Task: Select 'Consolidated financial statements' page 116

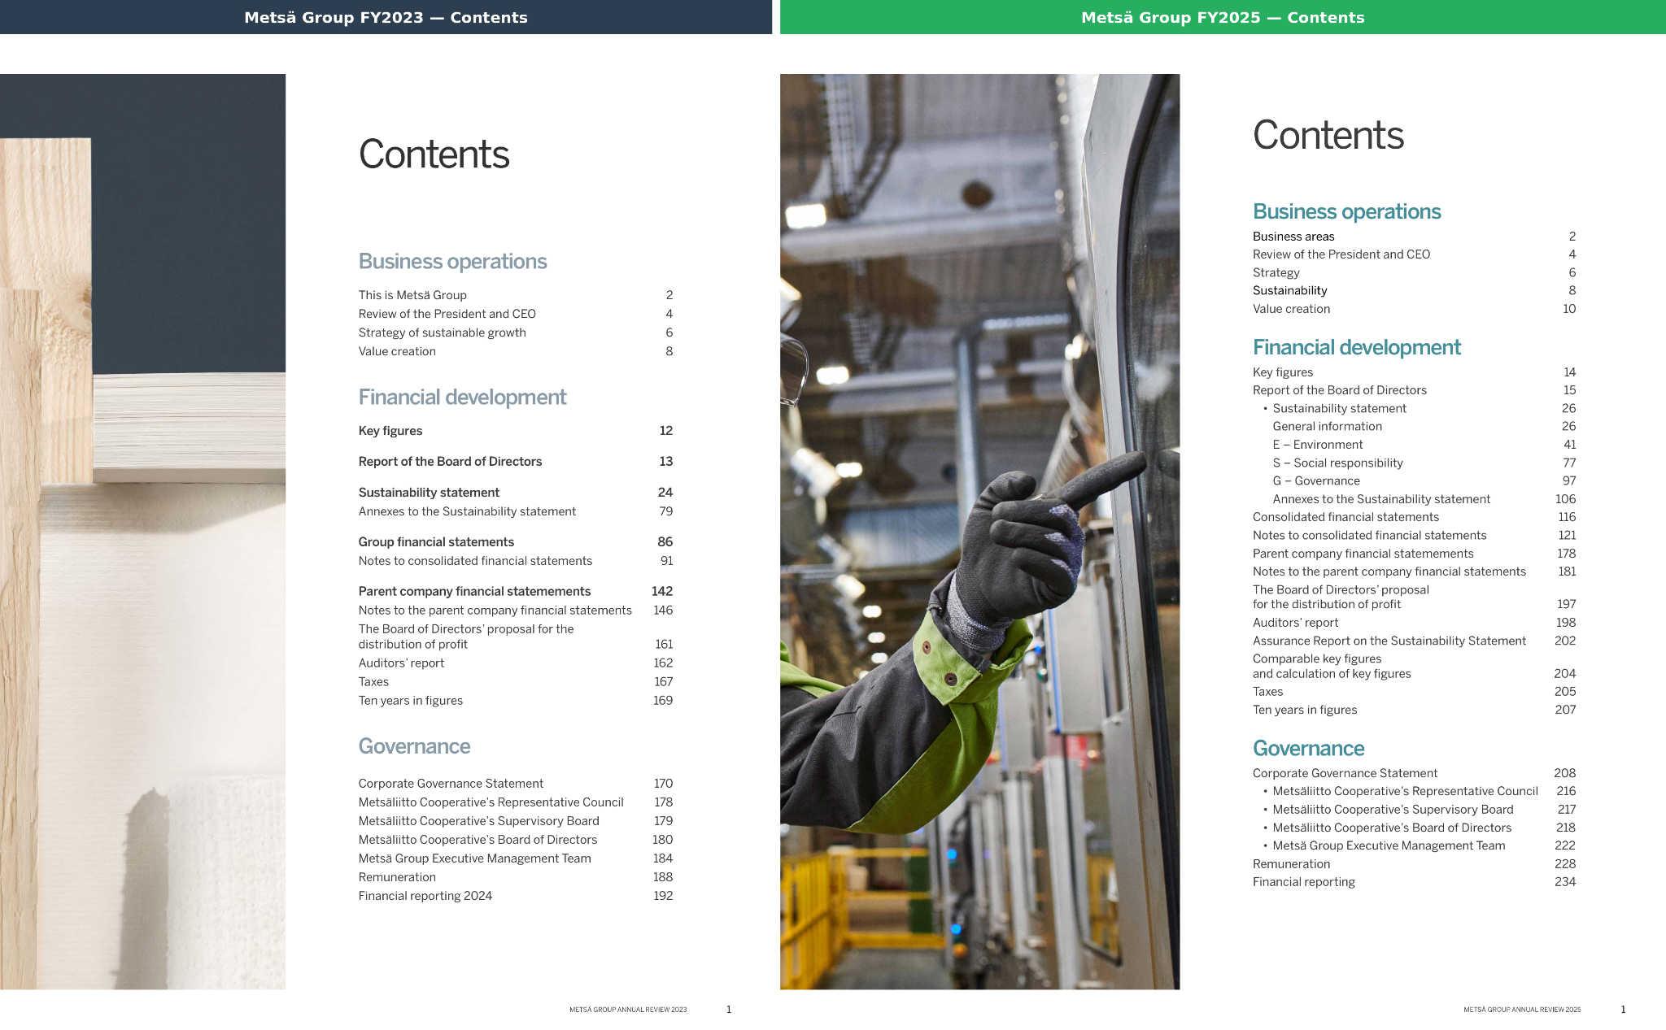Action: coord(1345,517)
